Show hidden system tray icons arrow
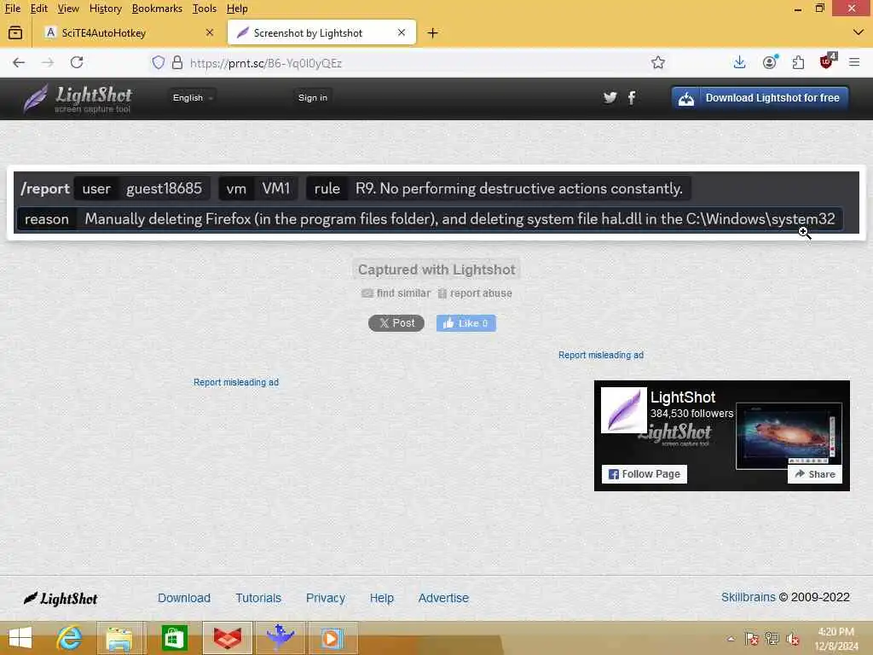 coord(731,638)
